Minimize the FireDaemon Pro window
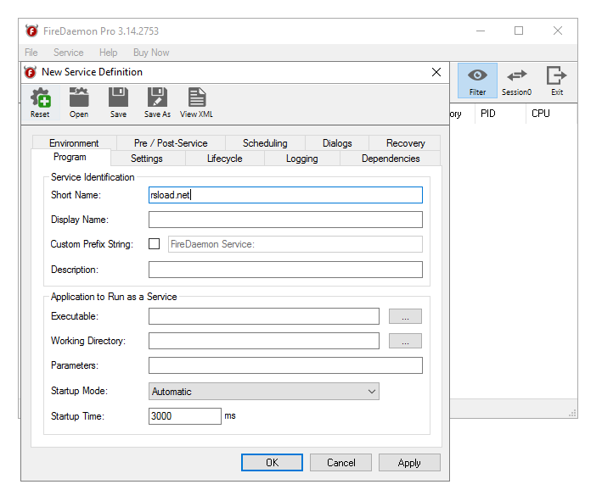 tap(481, 31)
